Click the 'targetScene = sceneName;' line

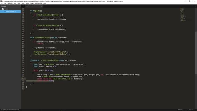tap(44, 48)
